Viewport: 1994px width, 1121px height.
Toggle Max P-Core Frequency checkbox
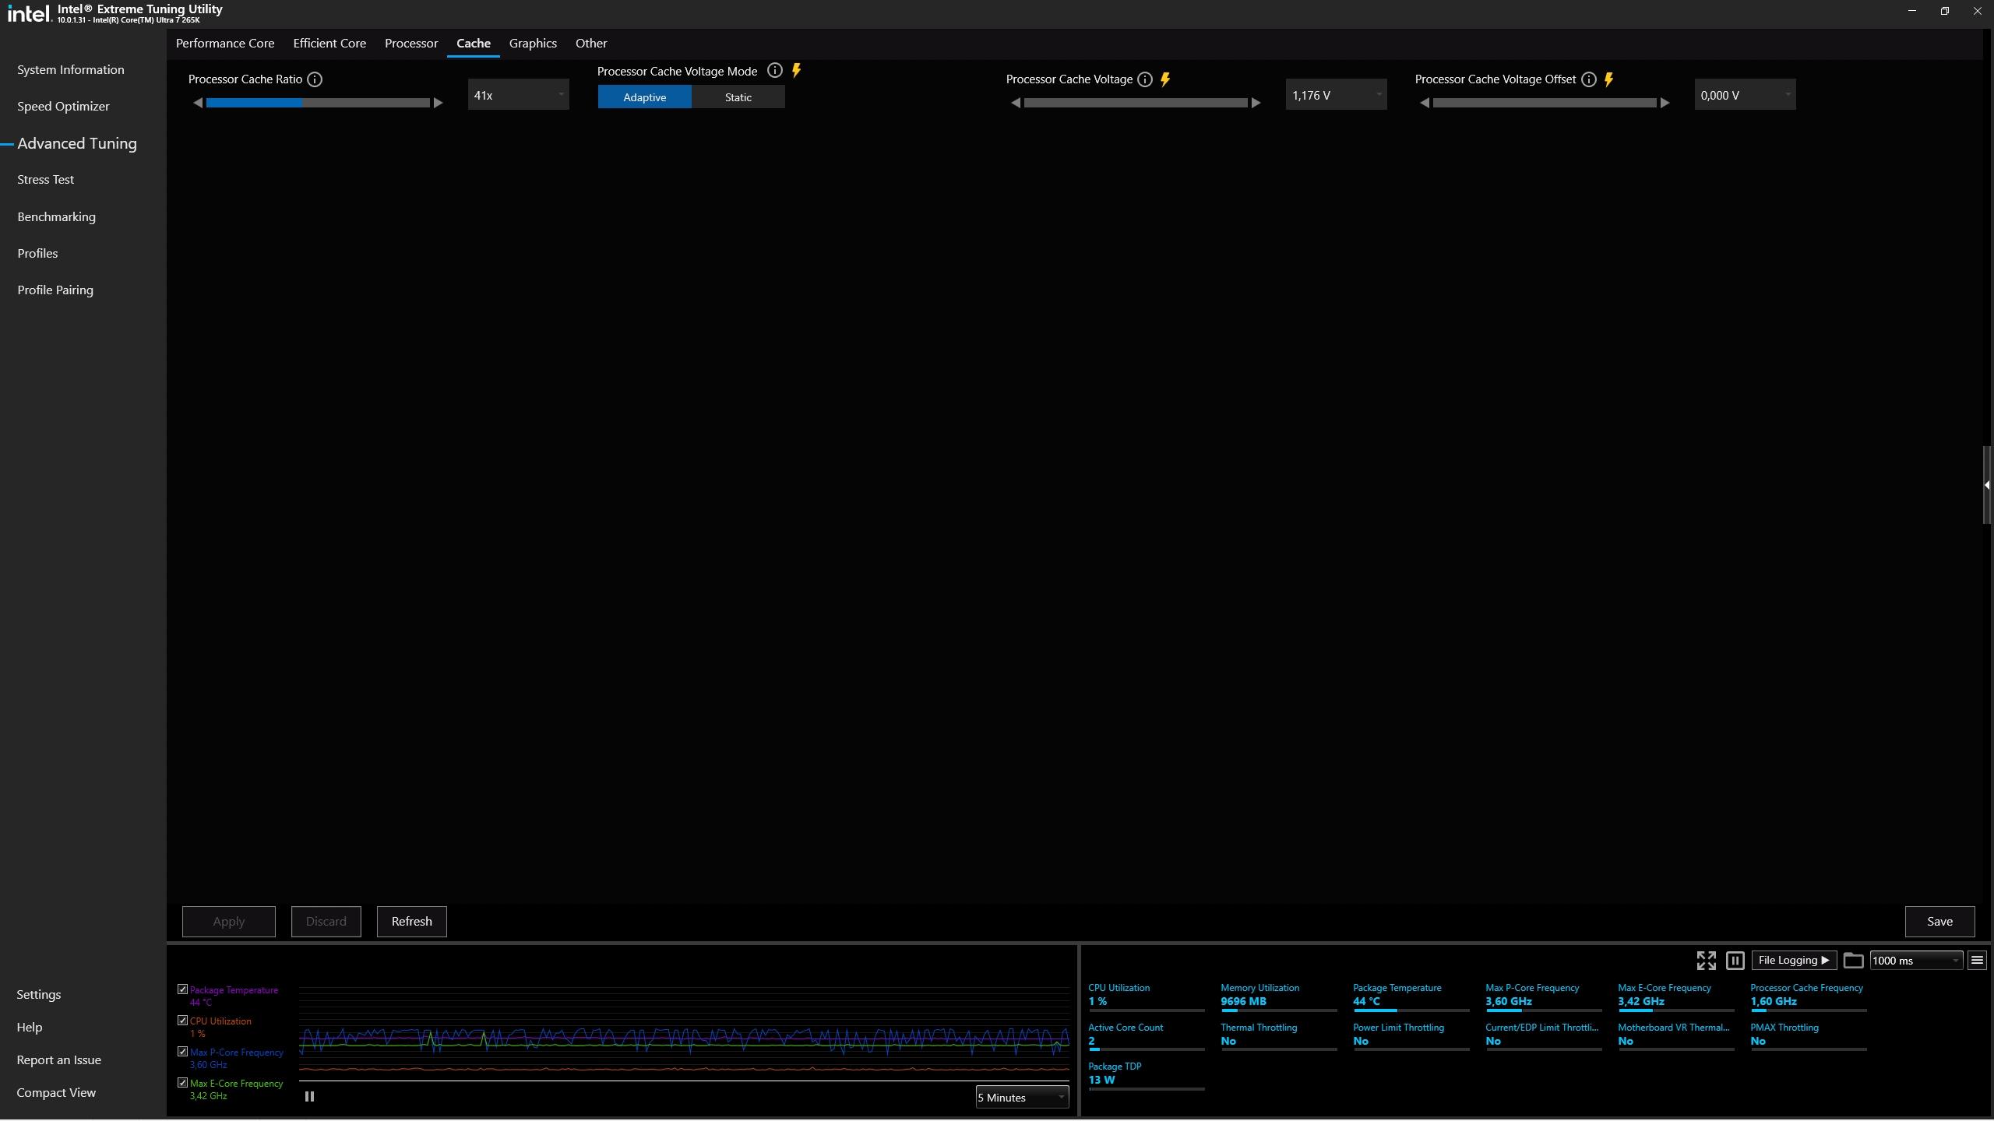pos(183,1052)
